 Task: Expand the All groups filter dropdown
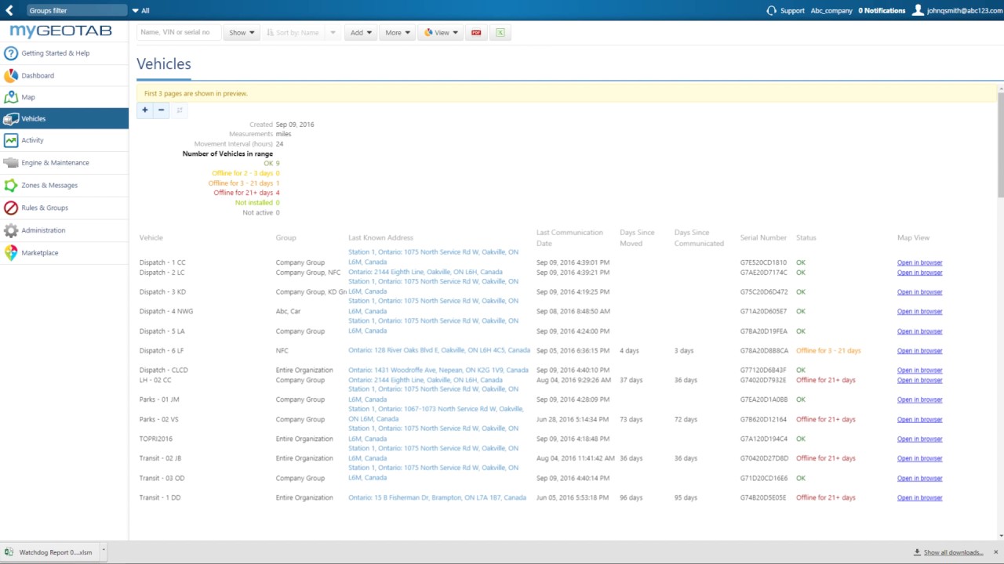140,11
